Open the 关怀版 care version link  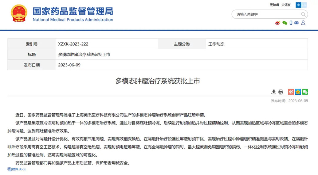coord(286,5)
